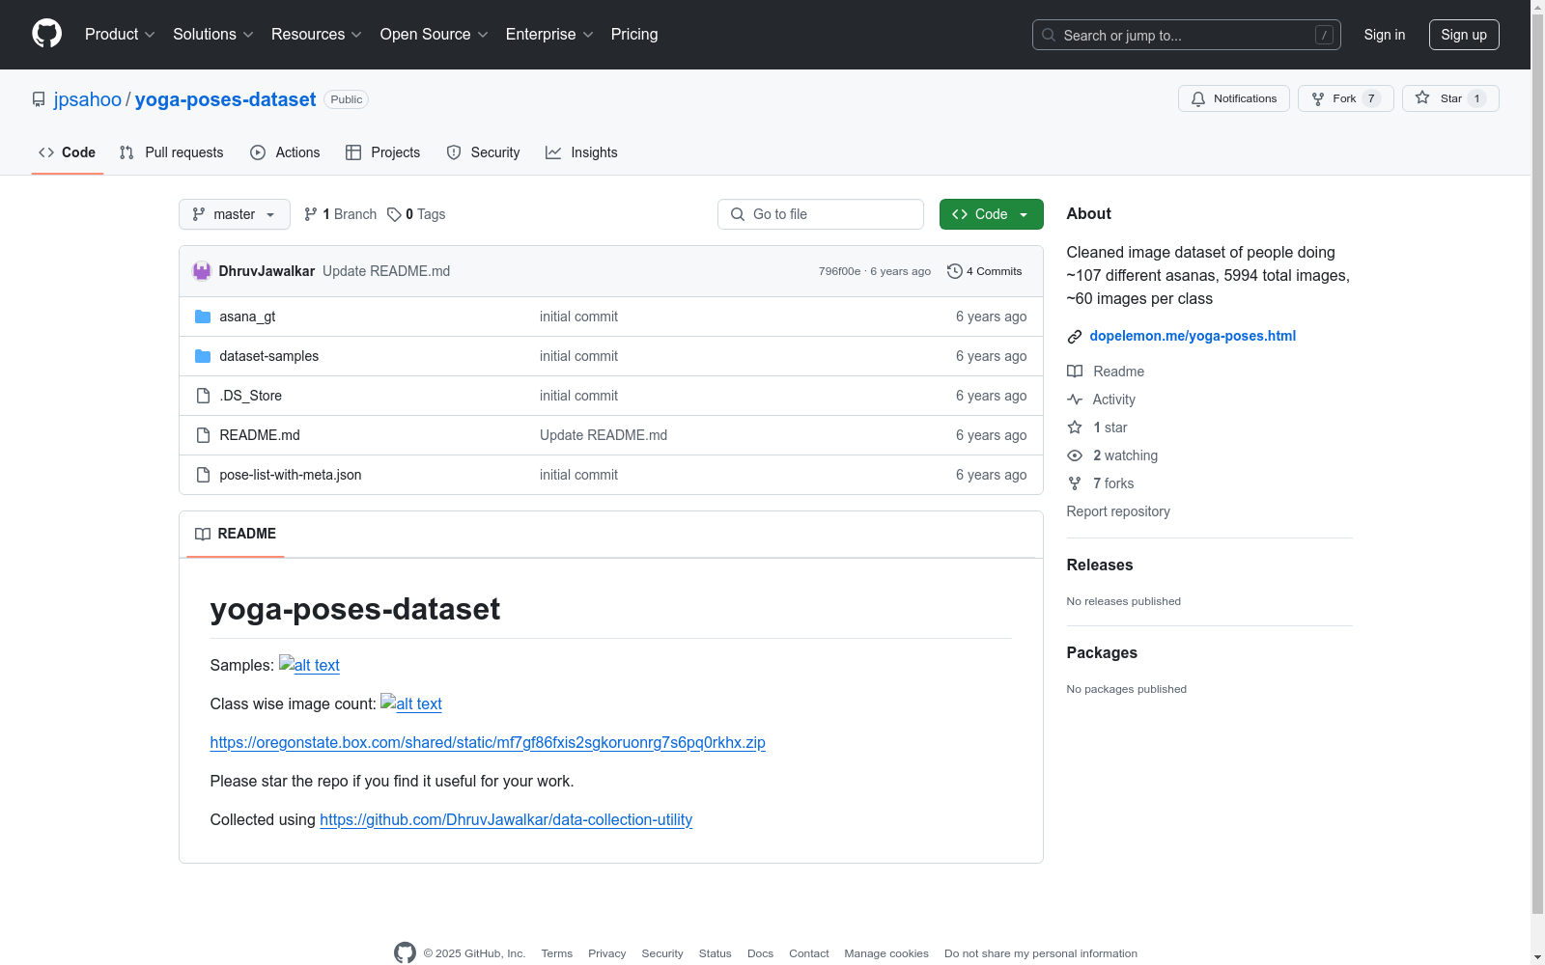The height and width of the screenshot is (965, 1545).
Task: Expand the green Code dropdown
Action: pyautogui.click(x=992, y=214)
